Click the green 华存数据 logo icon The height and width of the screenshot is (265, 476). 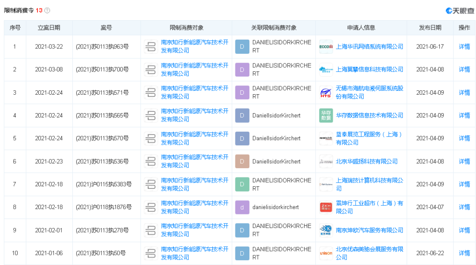click(x=326, y=115)
